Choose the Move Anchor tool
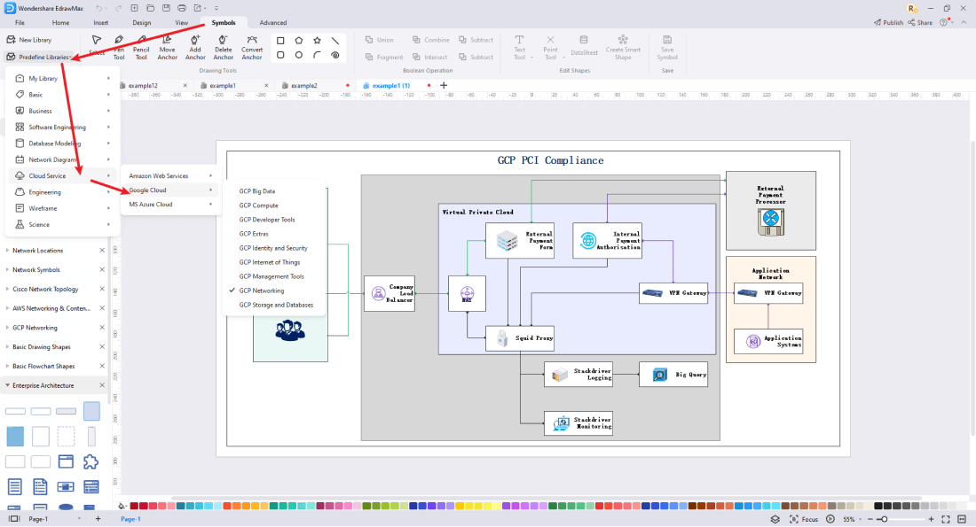Image resolution: width=976 pixels, height=527 pixels. (x=167, y=47)
